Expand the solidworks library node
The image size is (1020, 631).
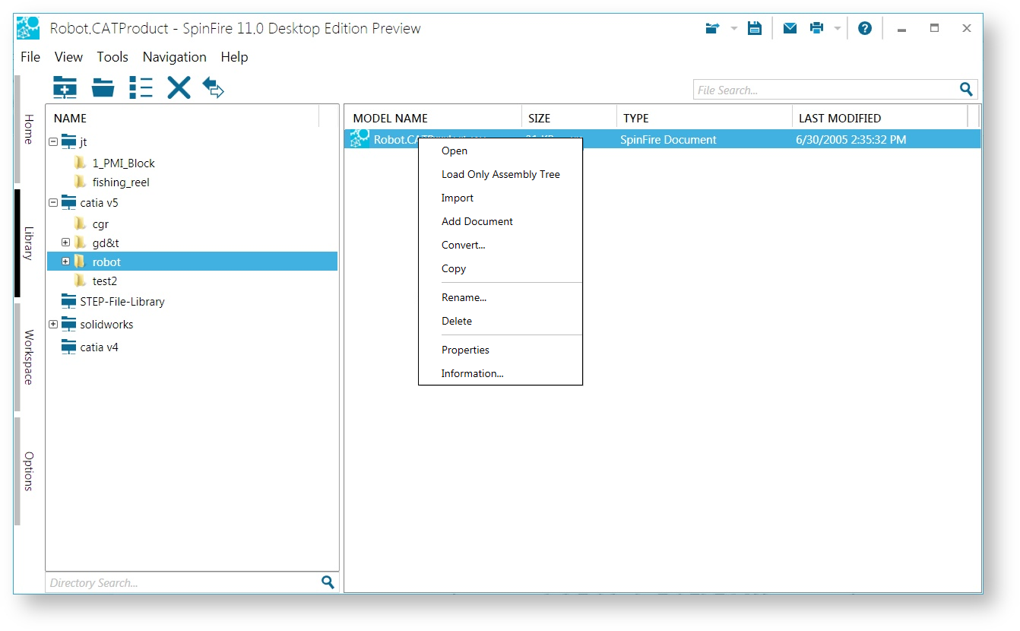53,324
